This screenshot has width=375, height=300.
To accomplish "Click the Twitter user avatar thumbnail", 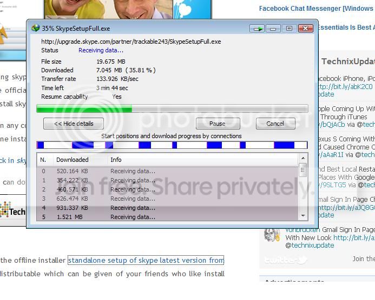I will 272,235.
